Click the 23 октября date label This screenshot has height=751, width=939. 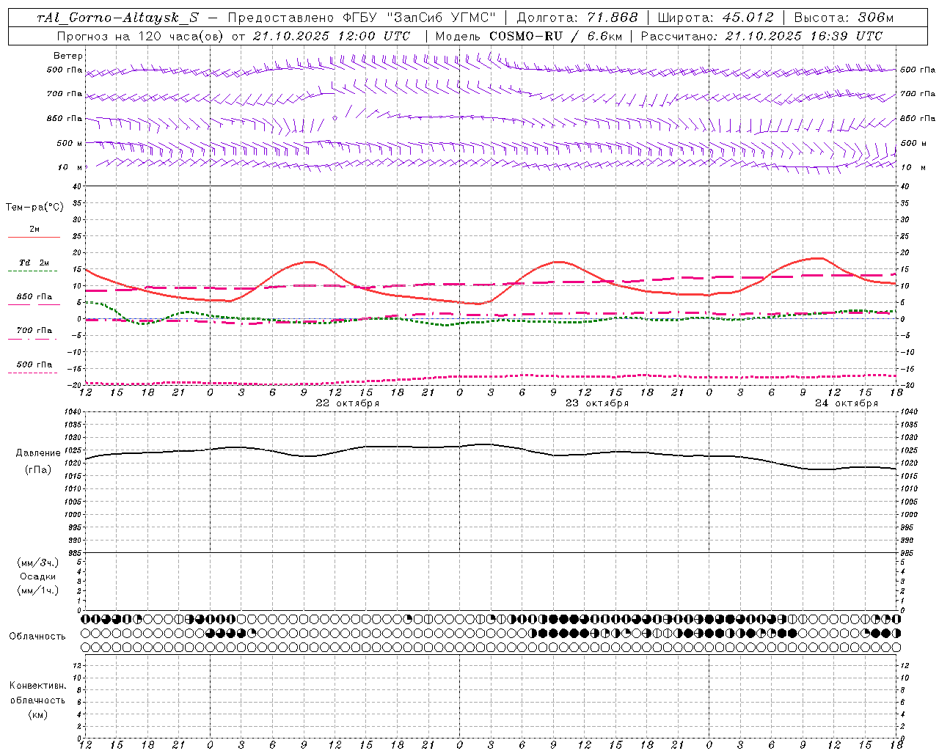(597, 403)
